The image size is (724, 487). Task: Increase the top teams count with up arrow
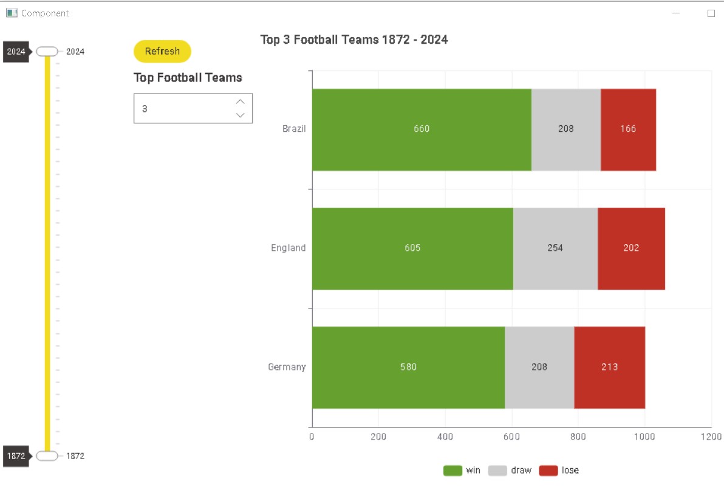pos(240,101)
